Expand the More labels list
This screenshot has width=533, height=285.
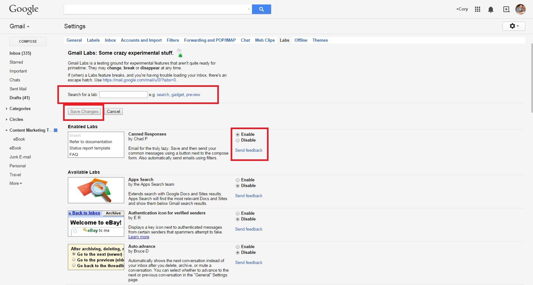click(16, 184)
